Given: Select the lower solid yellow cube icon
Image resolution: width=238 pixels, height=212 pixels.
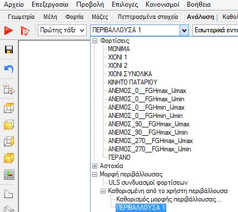Looking at the screenshot, I should tap(9, 158).
